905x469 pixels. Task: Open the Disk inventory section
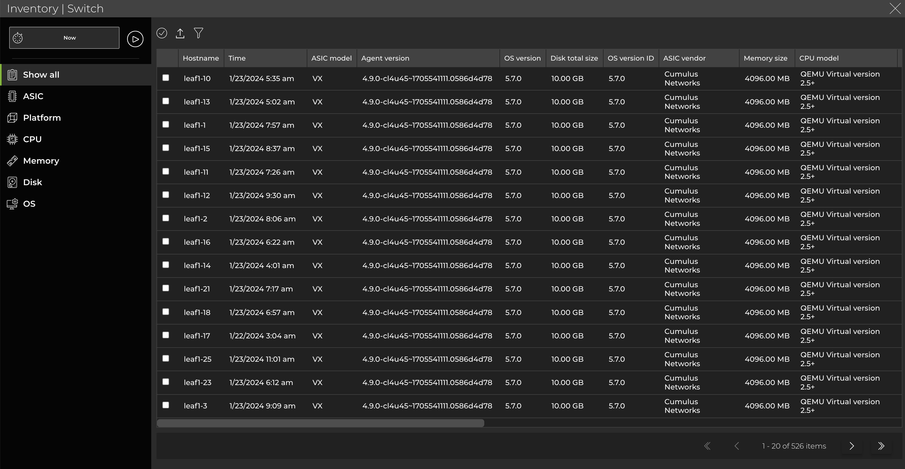32,182
